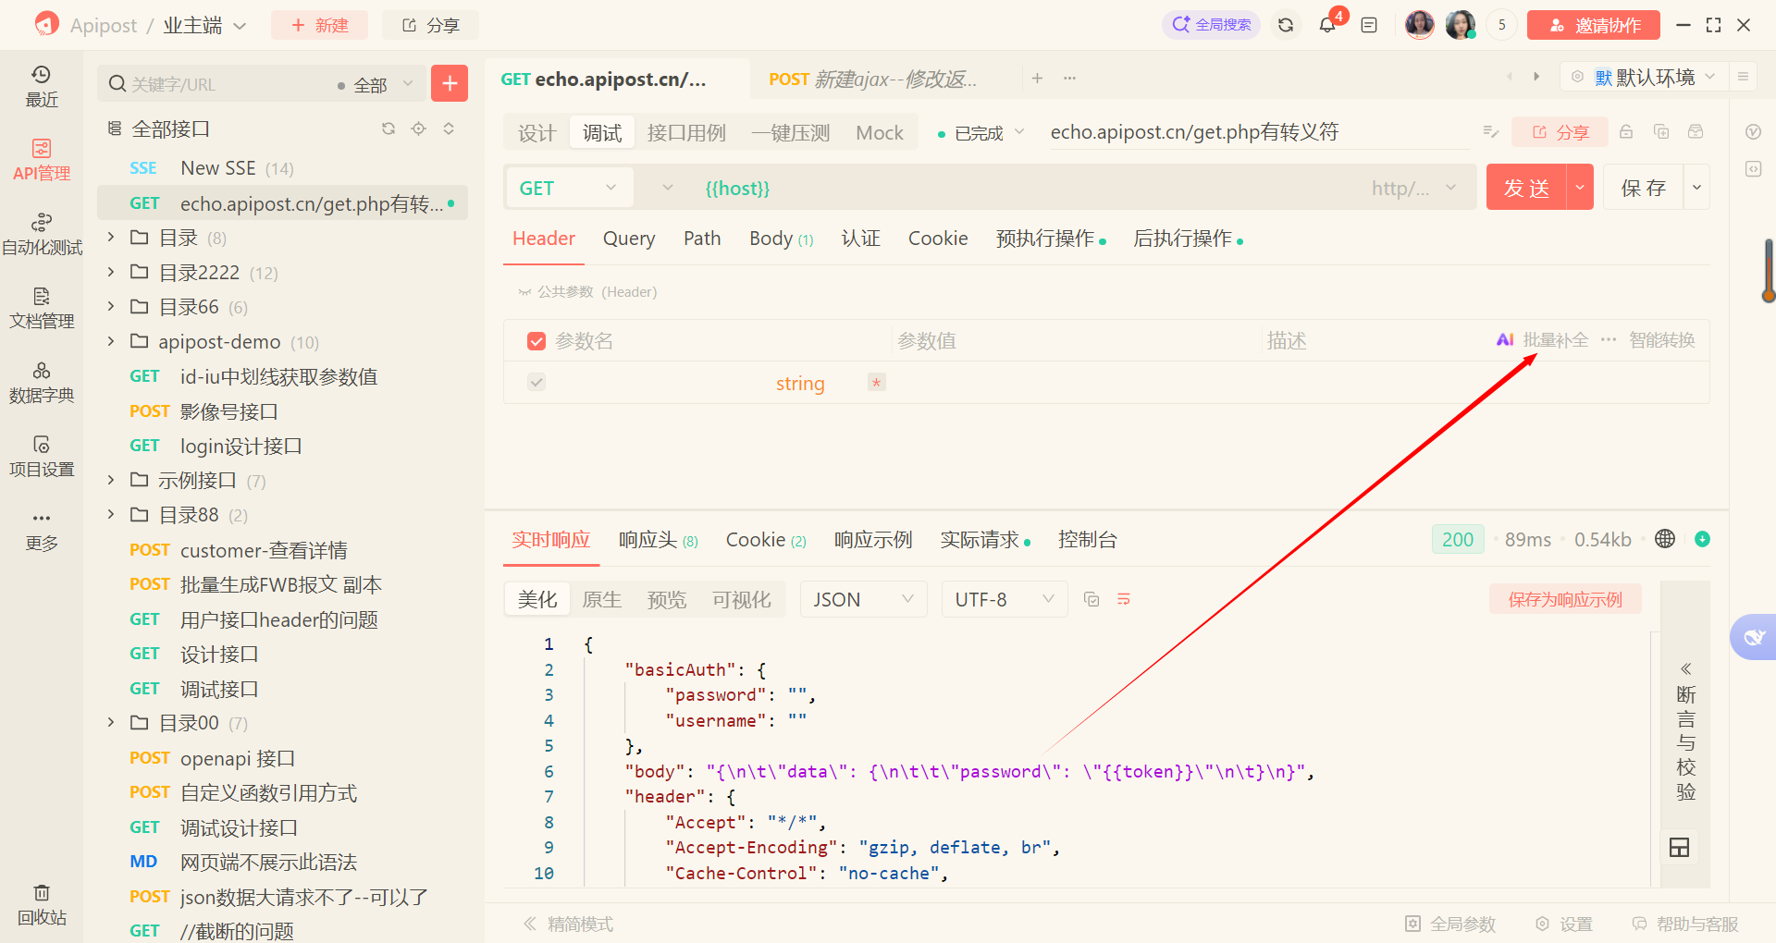Open the floating assistant bubble icon
This screenshot has width=1776, height=943.
[x=1754, y=637]
